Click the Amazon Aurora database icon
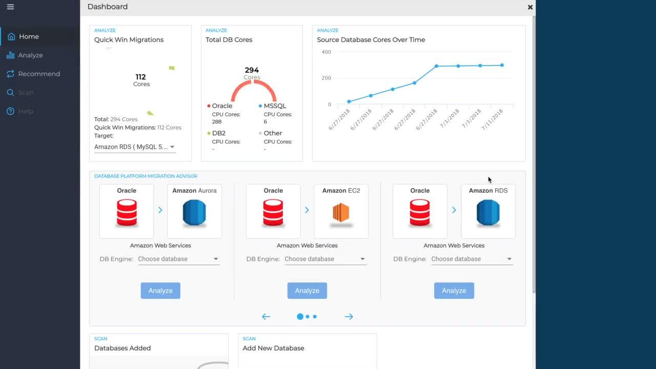Image resolution: width=656 pixels, height=369 pixels. pyautogui.click(x=194, y=213)
